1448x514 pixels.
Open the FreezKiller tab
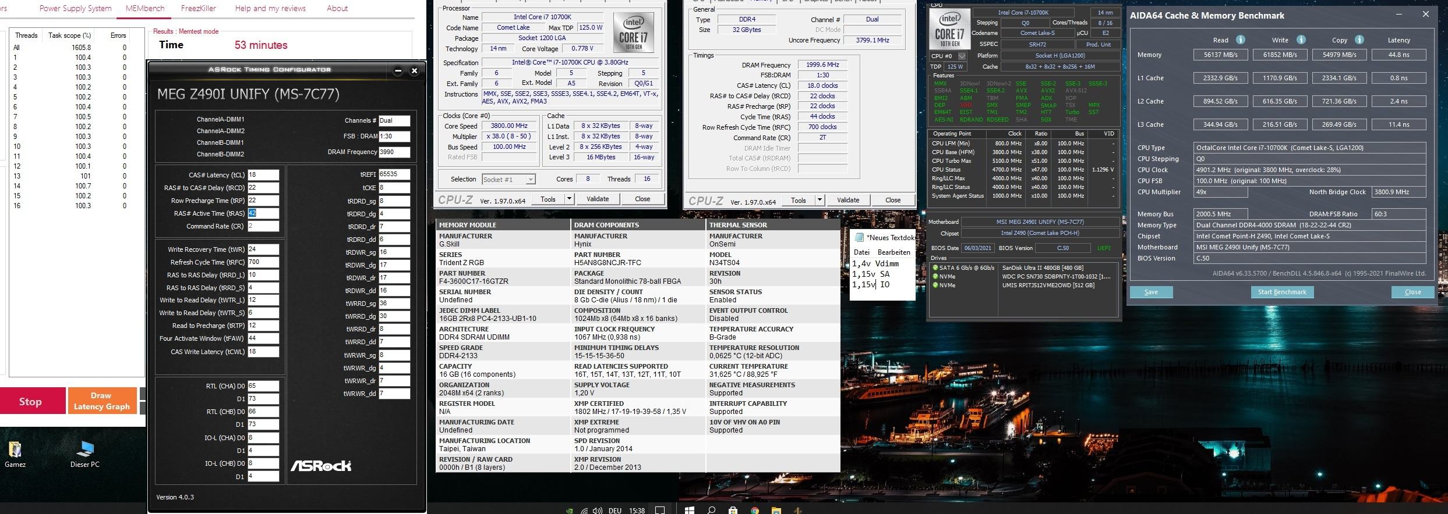[199, 8]
